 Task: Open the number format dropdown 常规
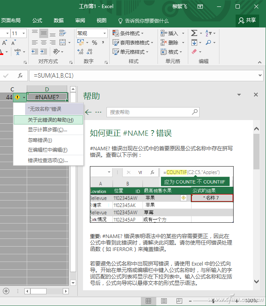point(104,34)
